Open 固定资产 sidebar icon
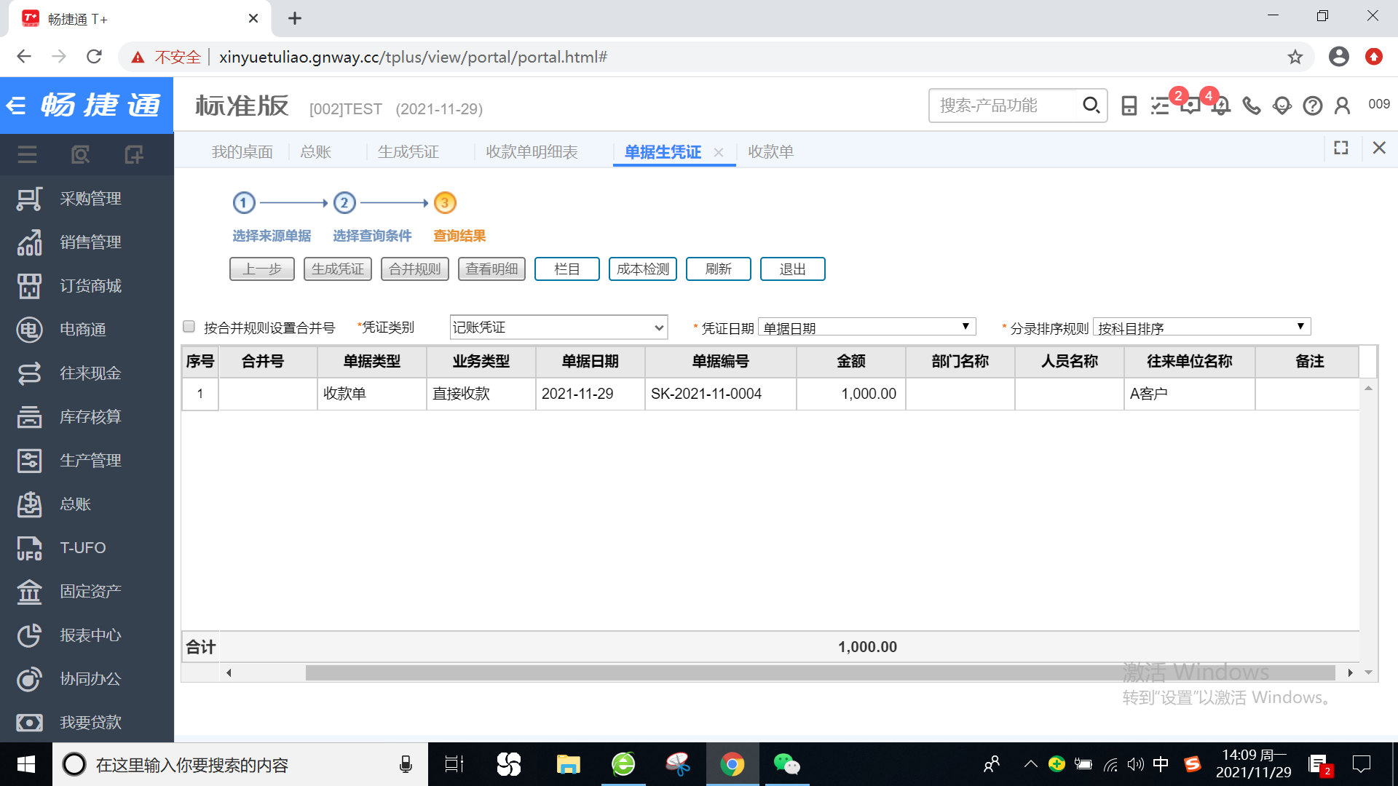 29,592
